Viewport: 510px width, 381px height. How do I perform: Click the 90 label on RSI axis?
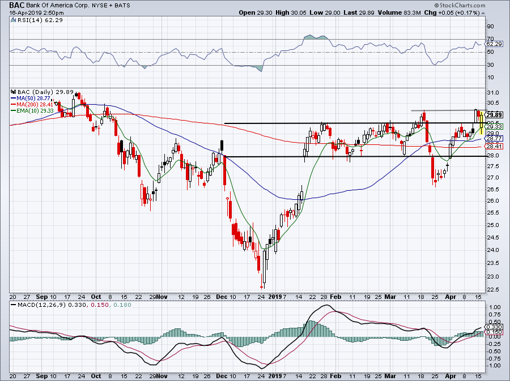coord(491,26)
